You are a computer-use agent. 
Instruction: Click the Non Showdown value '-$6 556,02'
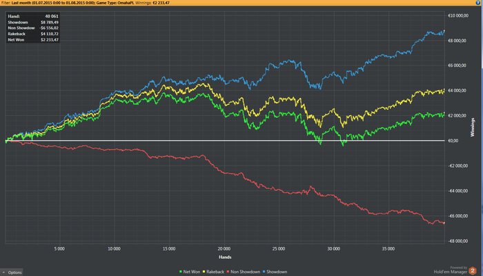pos(49,28)
